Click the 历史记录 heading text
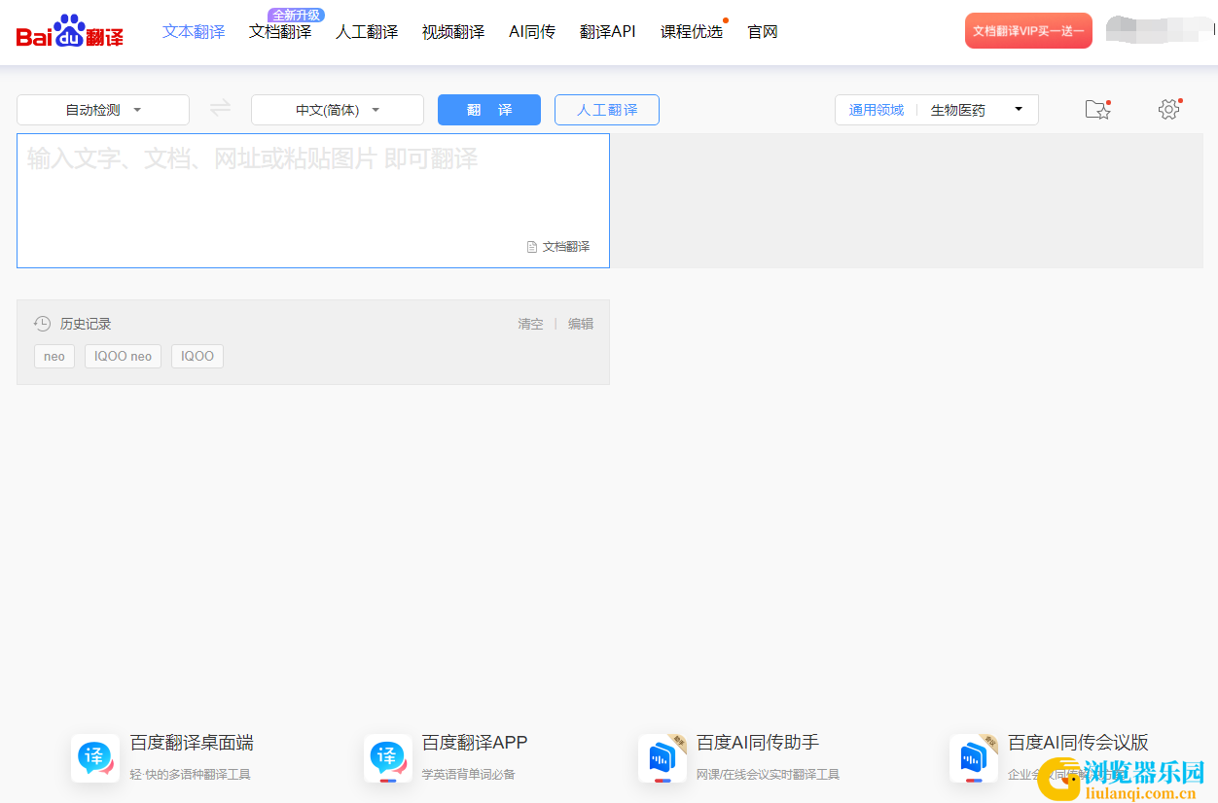The height and width of the screenshot is (803, 1218). (x=86, y=324)
